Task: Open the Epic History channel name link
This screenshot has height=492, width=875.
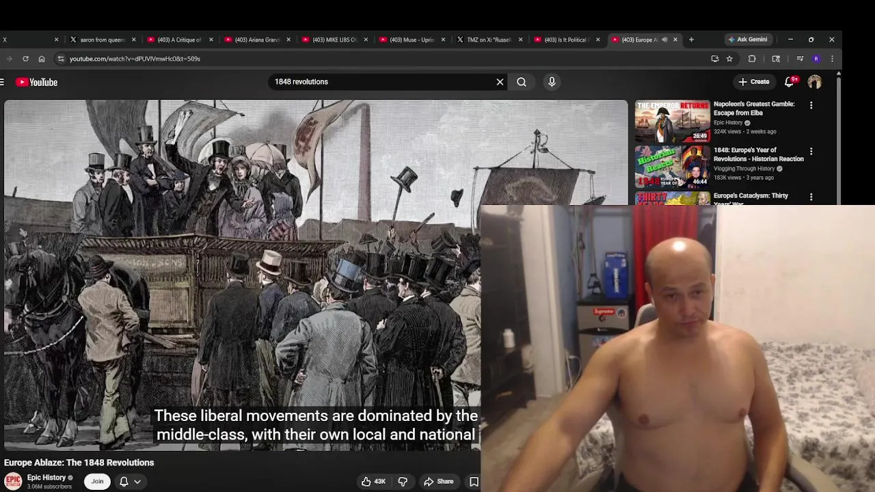Action: (46, 478)
